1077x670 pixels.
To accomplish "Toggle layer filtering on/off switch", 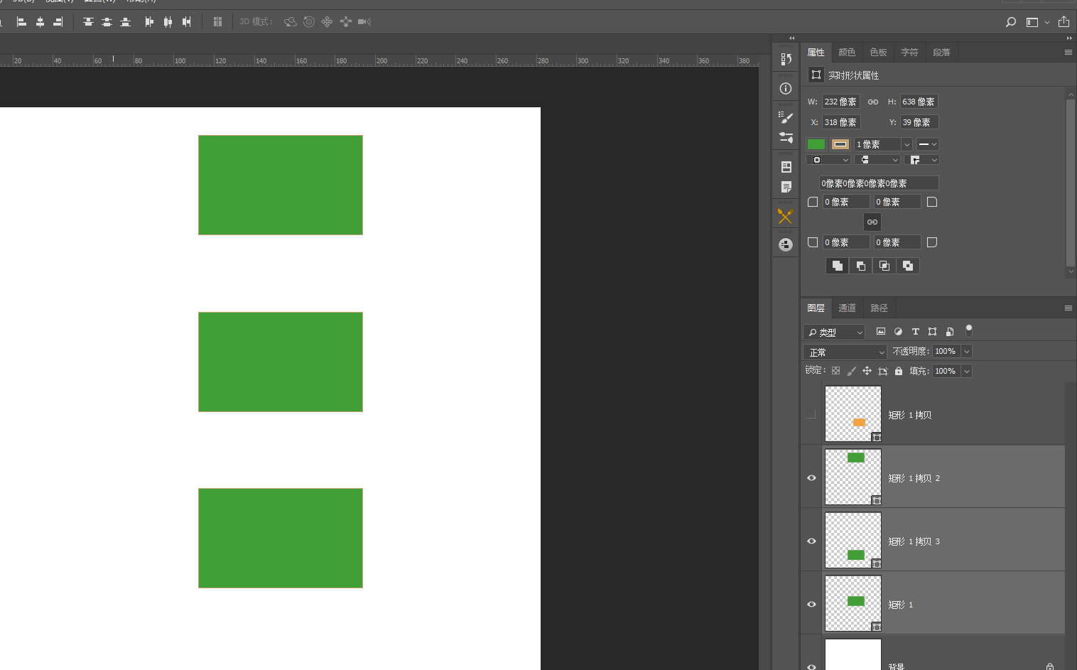I will (x=968, y=330).
